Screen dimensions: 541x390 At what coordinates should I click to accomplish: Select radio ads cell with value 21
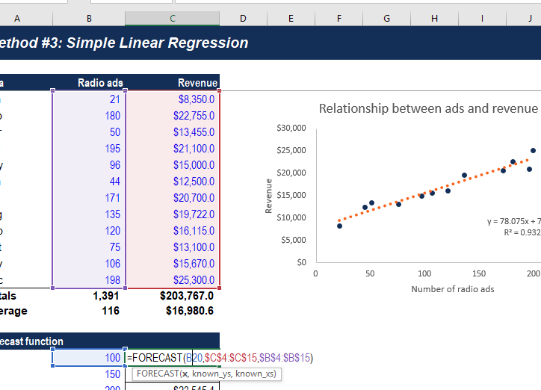[x=89, y=99]
